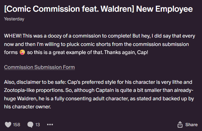202x131 pixels.
Task: Click "commission submission" text in first paragraph
Action: 161,44
